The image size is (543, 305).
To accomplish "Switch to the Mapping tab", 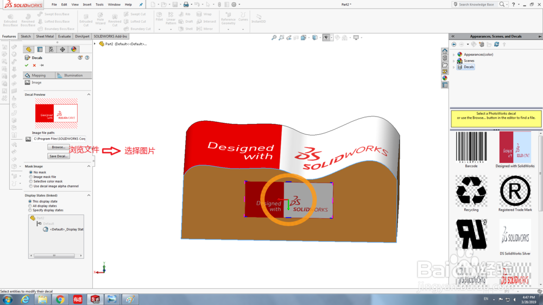I will click(x=39, y=75).
